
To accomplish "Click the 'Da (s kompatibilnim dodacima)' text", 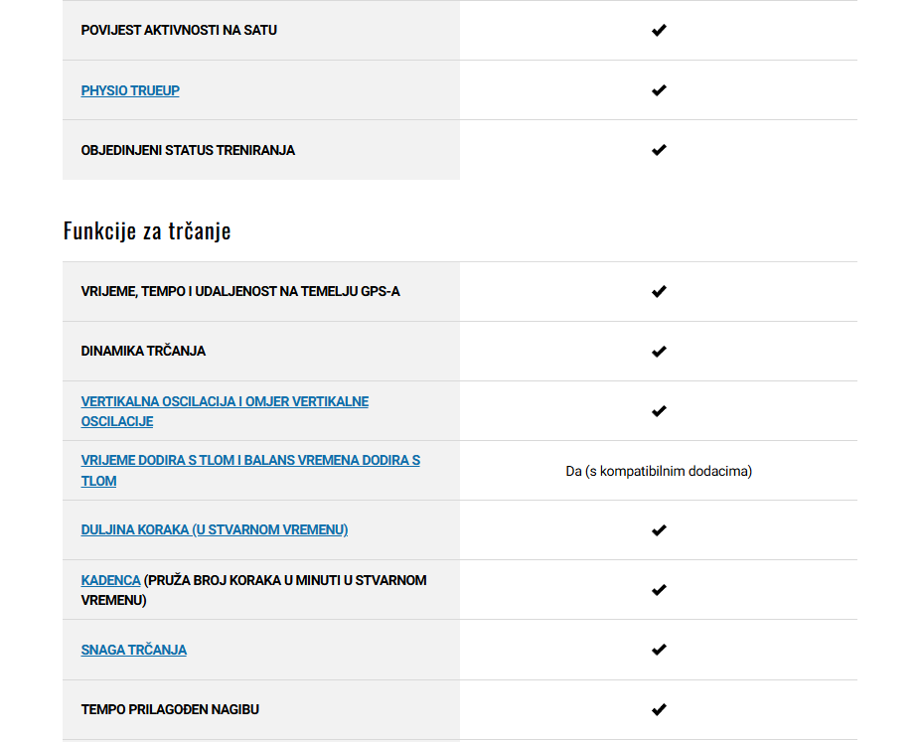I will point(659,472).
